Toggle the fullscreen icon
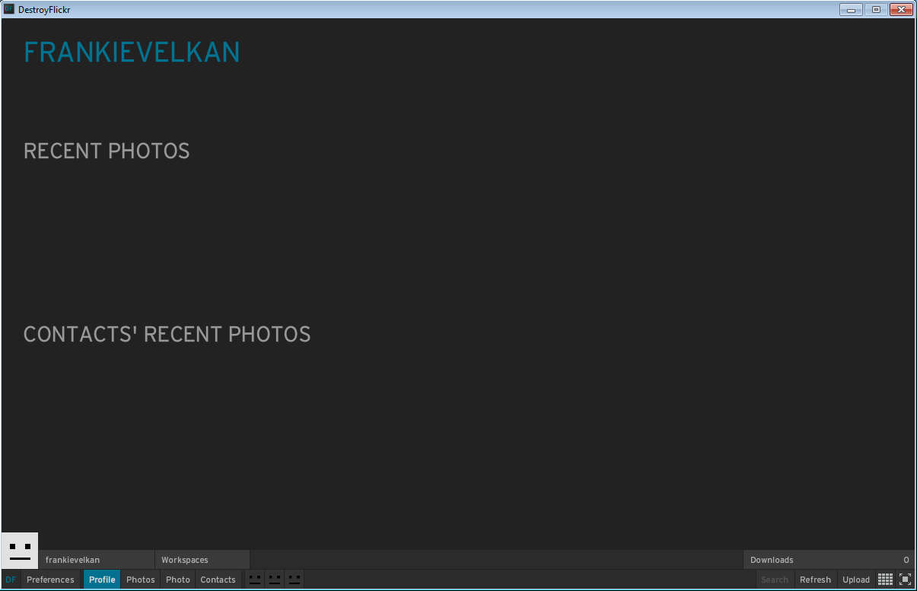The image size is (917, 591). point(905,580)
